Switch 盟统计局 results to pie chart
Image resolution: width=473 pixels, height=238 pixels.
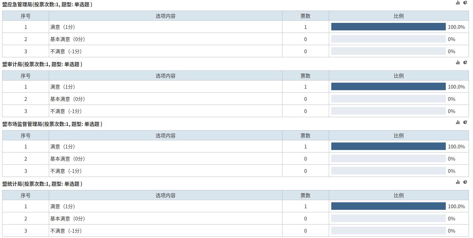click(465, 182)
